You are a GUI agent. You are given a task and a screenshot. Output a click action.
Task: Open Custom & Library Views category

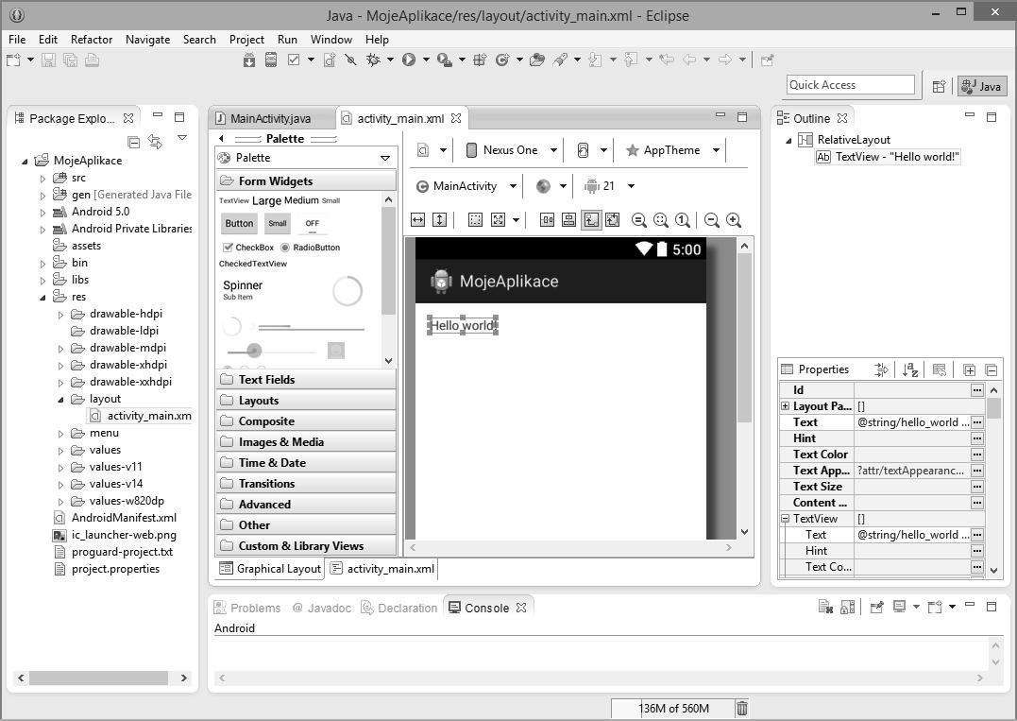pyautogui.click(x=306, y=546)
